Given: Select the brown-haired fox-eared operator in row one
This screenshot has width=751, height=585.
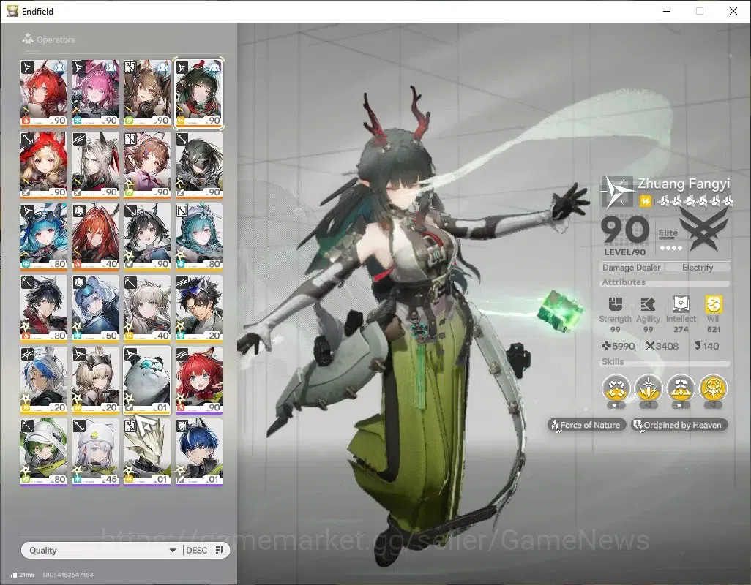Looking at the screenshot, I should tap(147, 93).
